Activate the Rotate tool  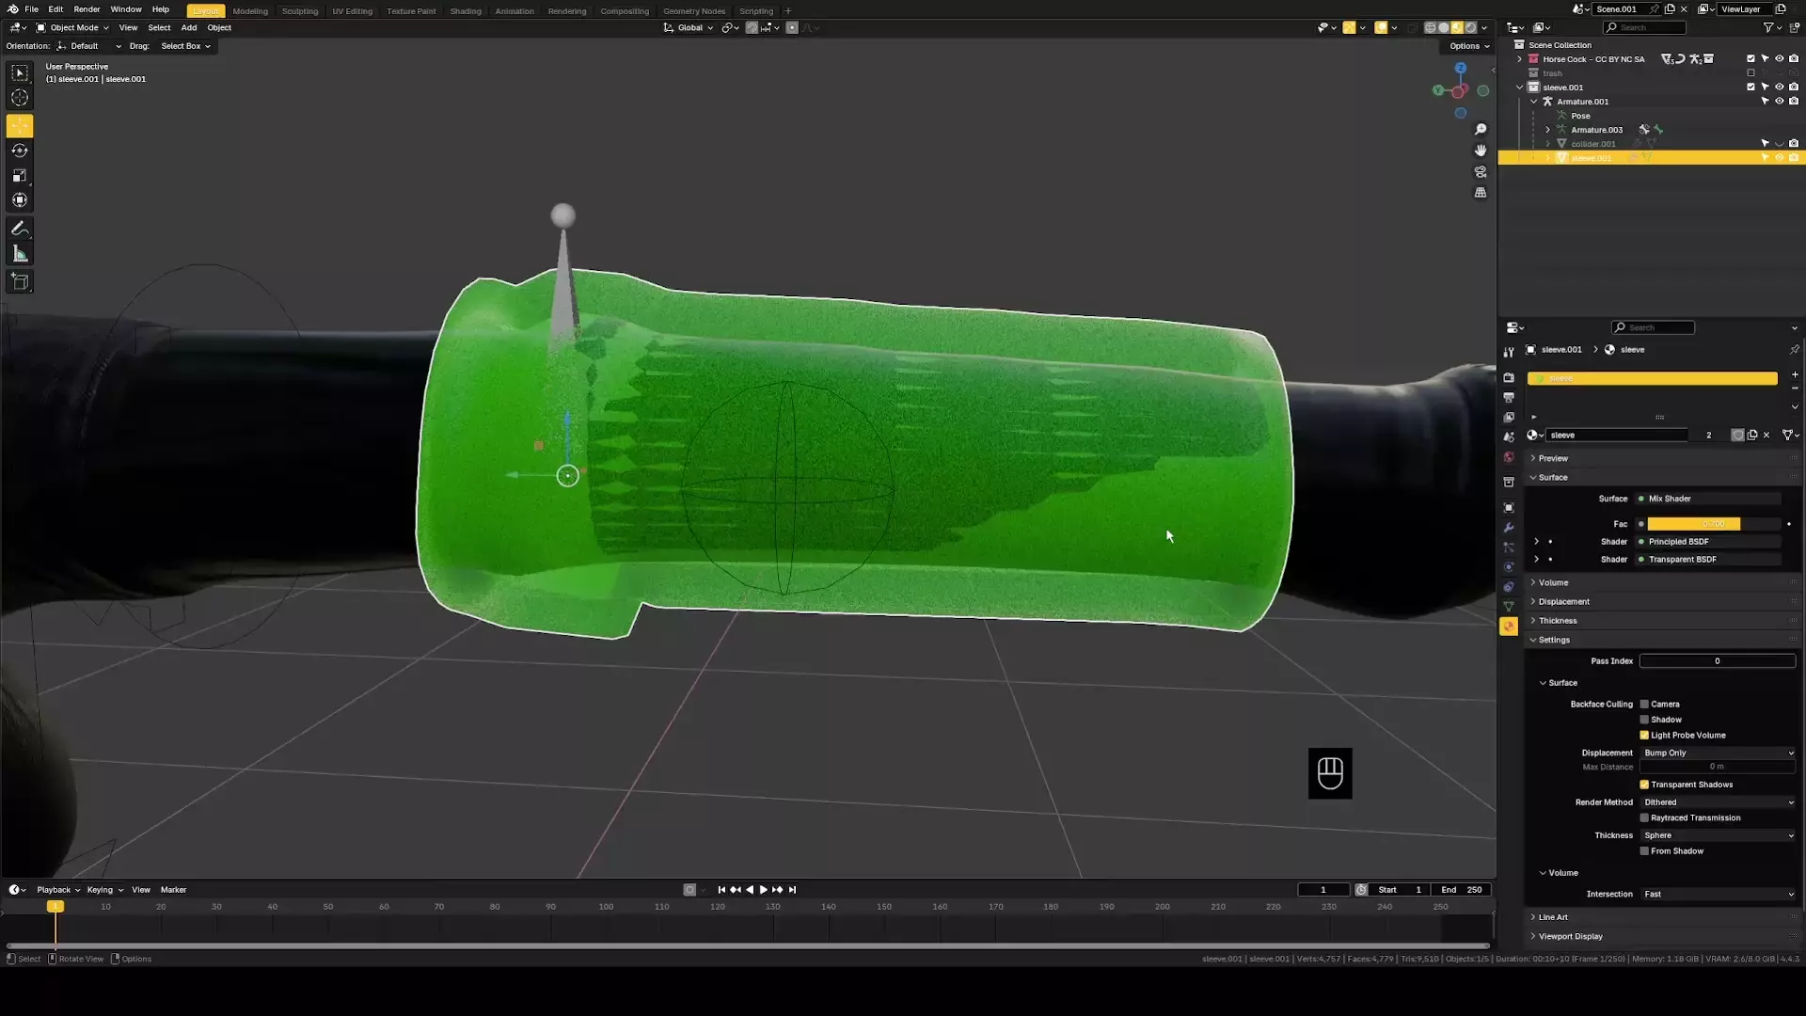pos(20,151)
